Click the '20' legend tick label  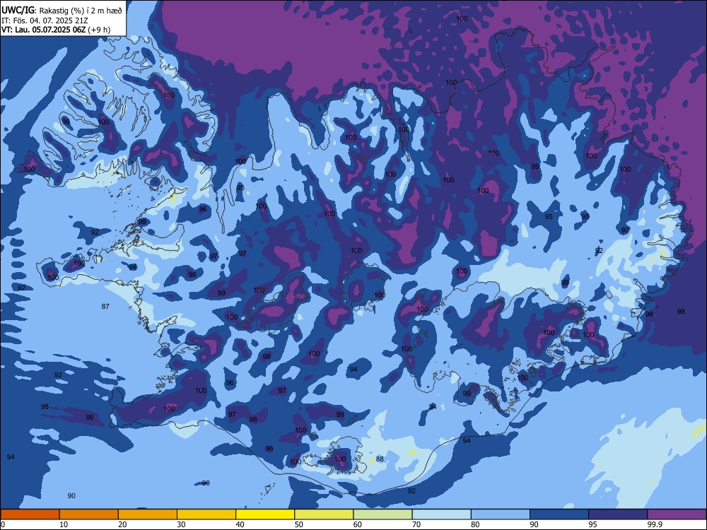point(122,524)
